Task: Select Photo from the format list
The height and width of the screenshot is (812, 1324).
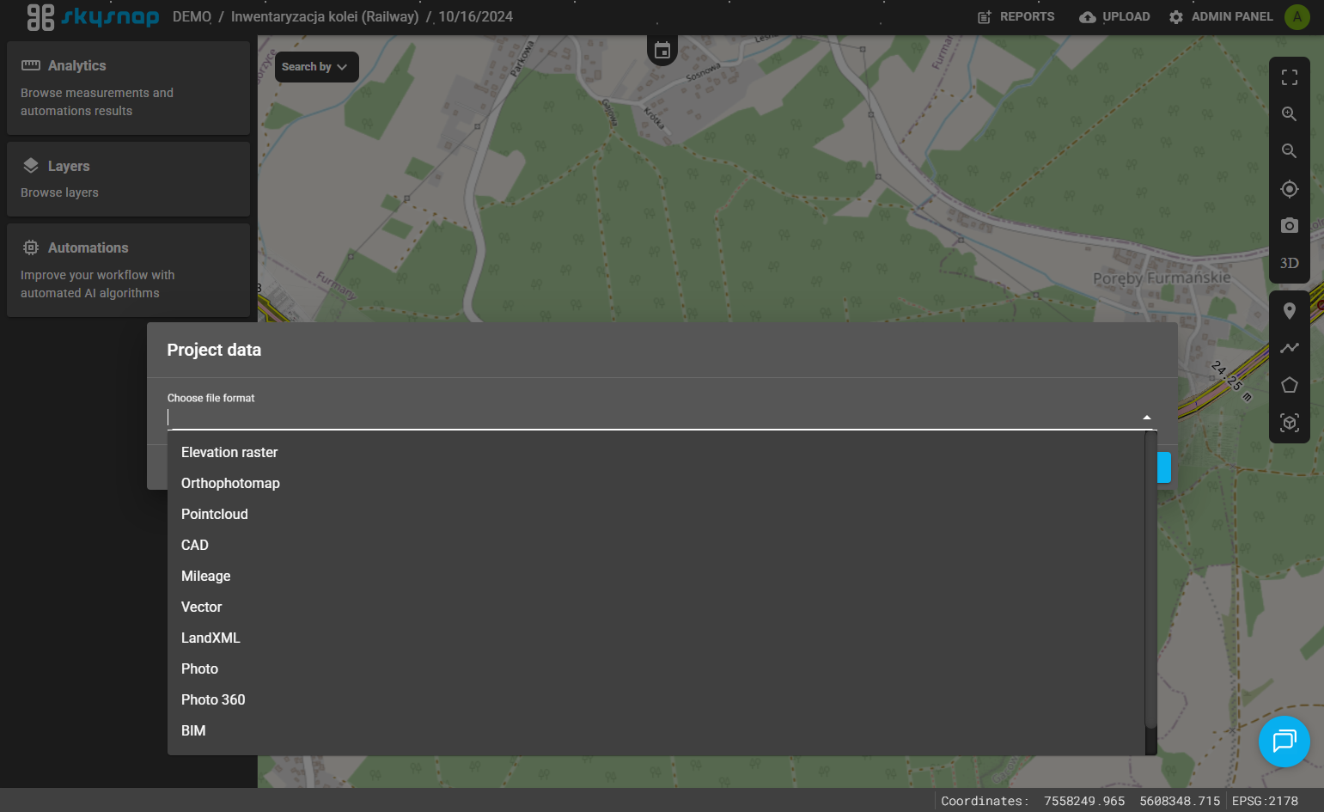Action: click(x=656, y=669)
